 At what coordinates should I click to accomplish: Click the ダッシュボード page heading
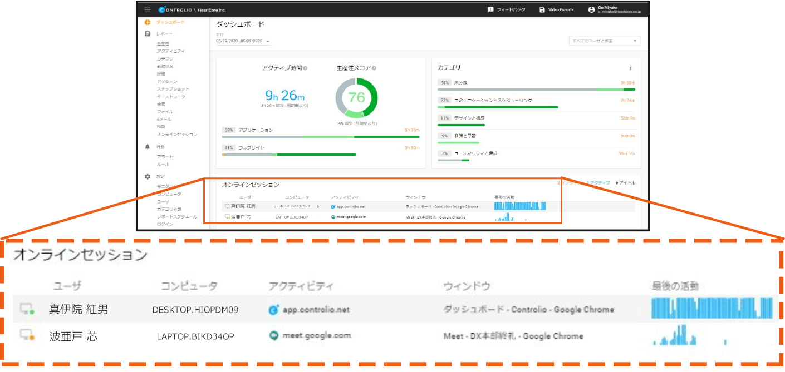point(241,24)
